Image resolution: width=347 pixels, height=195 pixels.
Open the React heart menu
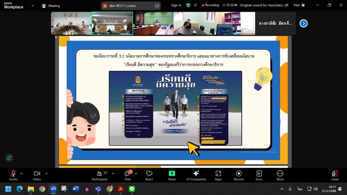(149, 175)
